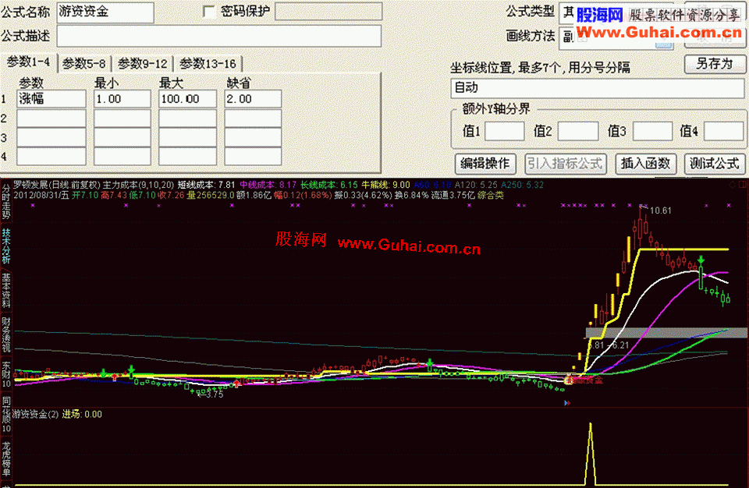The image size is (749, 488).
Task: Enable the 密码保护 checkbox
Action: point(209,12)
